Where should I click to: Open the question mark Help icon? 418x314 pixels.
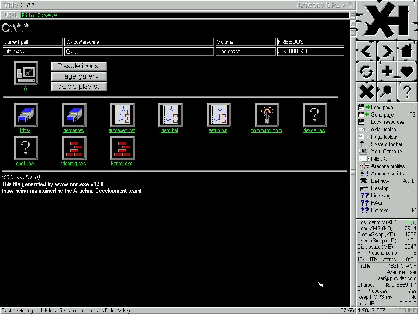[x=407, y=91]
